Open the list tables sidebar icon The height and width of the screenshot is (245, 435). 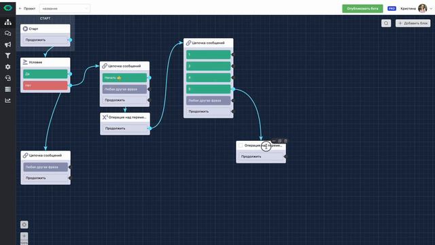click(x=7, y=89)
